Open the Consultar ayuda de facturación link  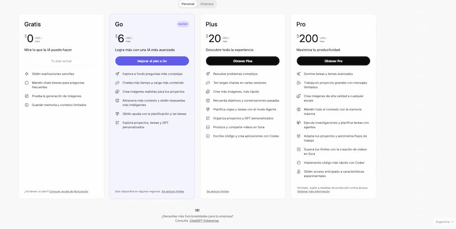69,191
